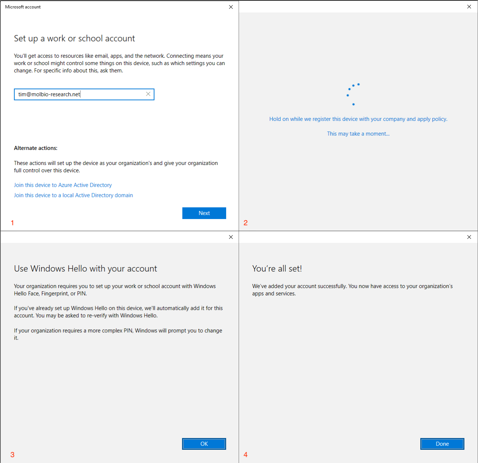
Task: Click the "If you've already set up Windows Hello" paragraph
Action: point(118,312)
